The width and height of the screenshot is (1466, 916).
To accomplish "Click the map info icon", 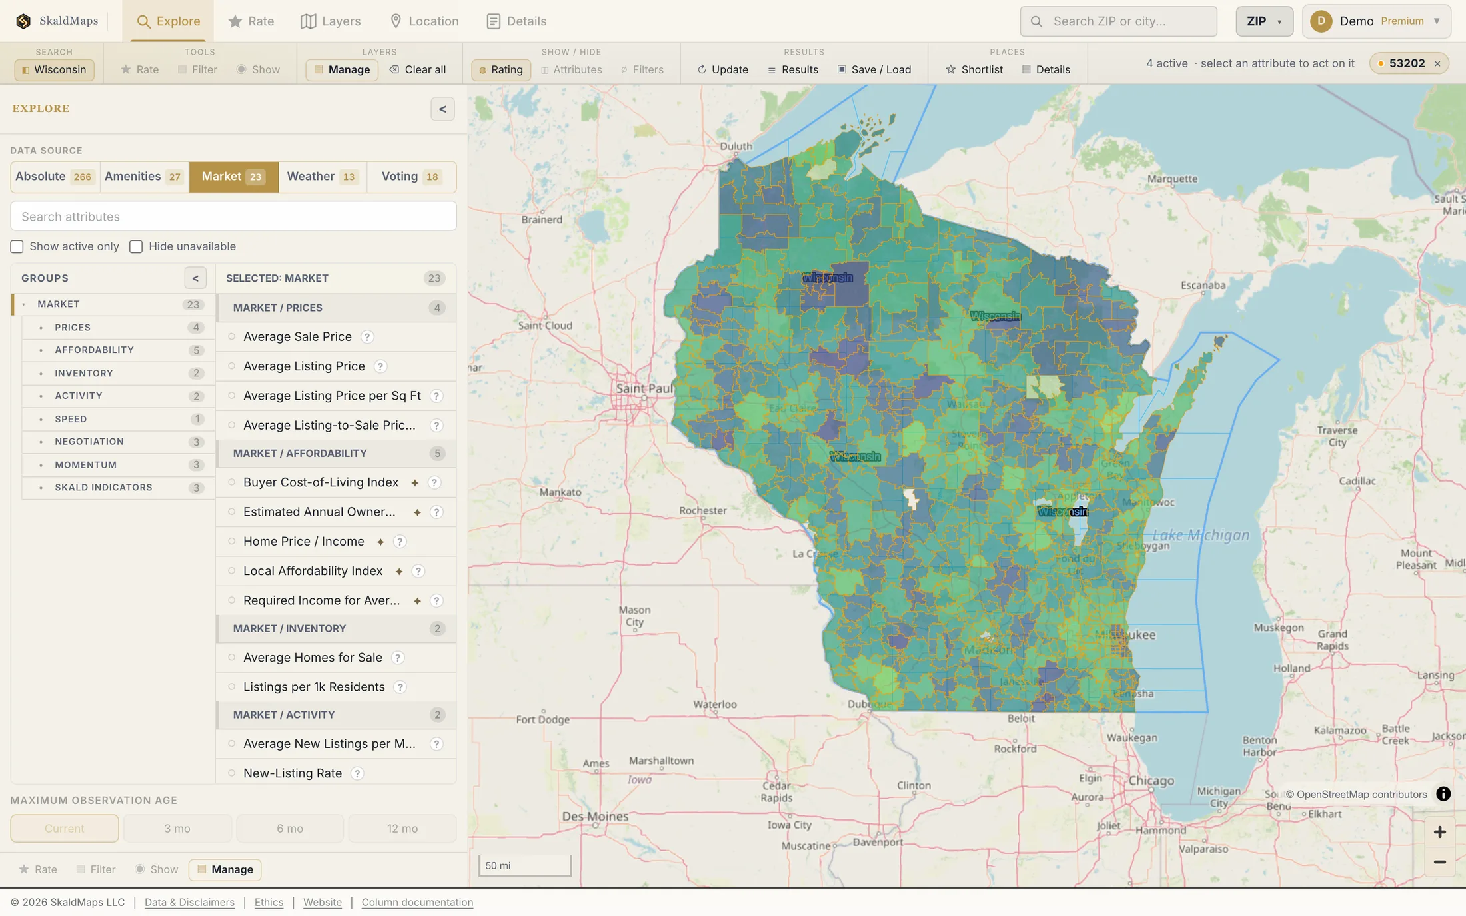I will point(1443,794).
